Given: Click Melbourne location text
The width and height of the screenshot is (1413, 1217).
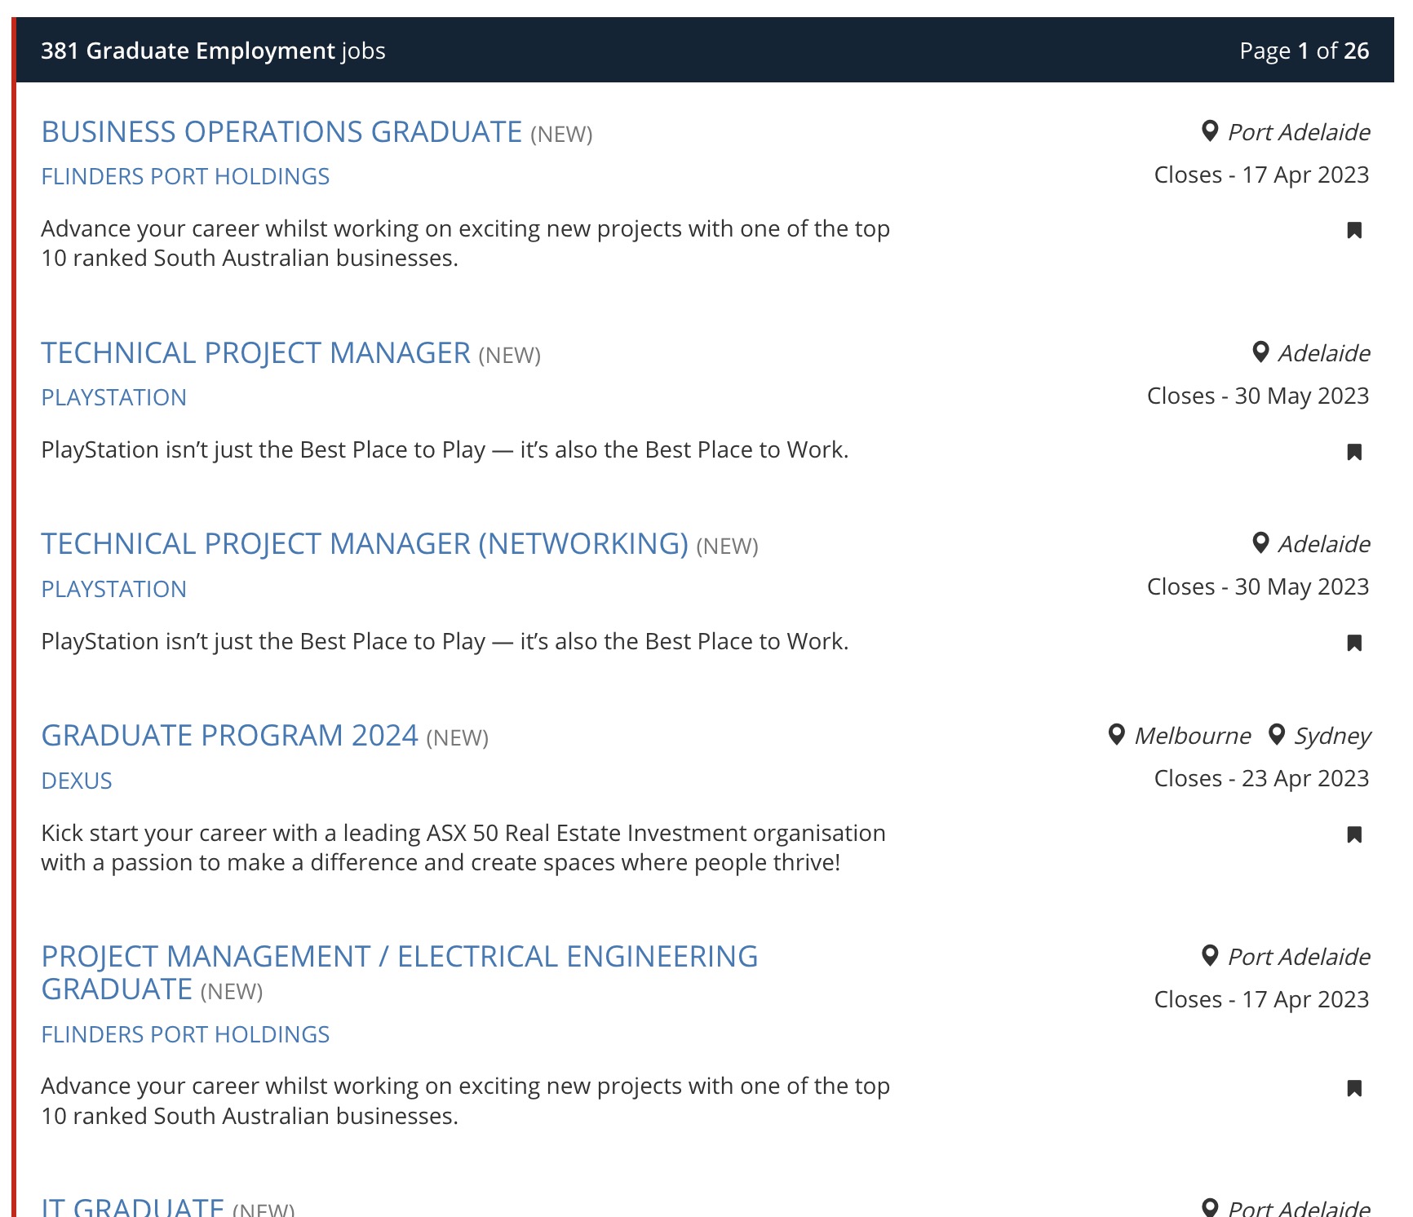Looking at the screenshot, I should [x=1193, y=736].
